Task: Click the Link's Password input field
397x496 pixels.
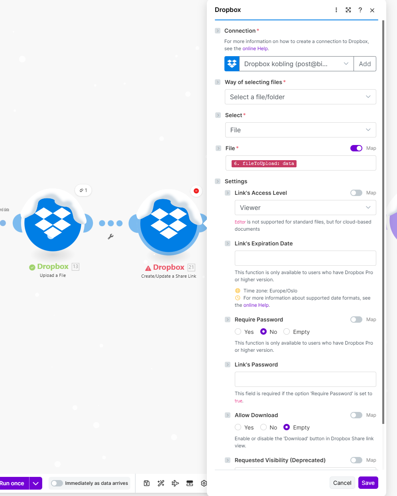Action: pyautogui.click(x=305, y=379)
